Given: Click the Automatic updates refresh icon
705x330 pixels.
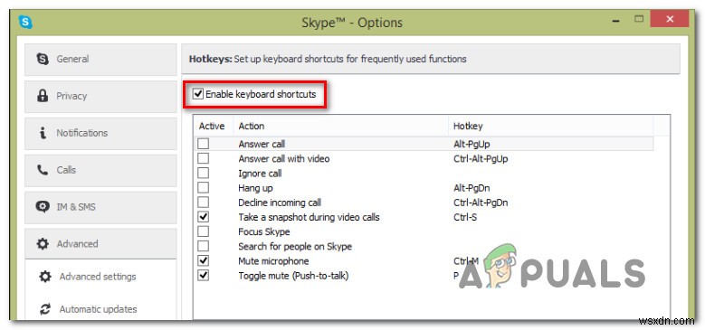Looking at the screenshot, I should coord(45,309).
